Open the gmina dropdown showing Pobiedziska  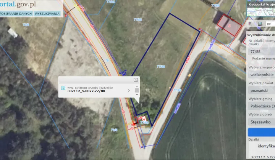pyautogui.click(x=262, y=106)
